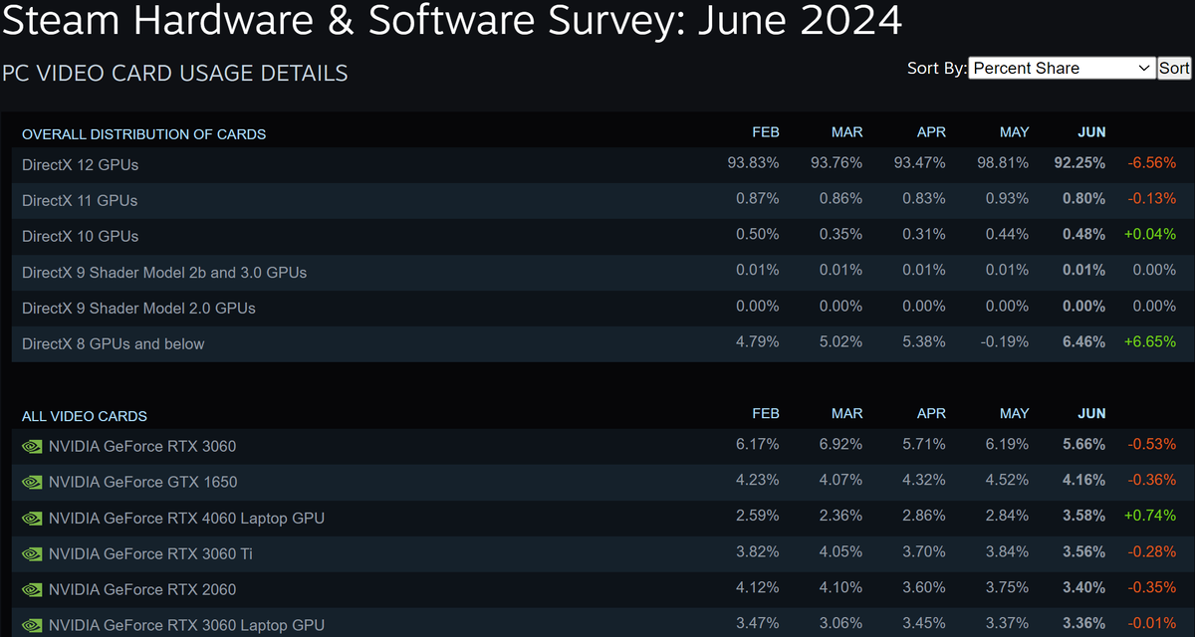The width and height of the screenshot is (1195, 637).
Task: Select NVIDIA GeForce RTX 3060 row label
Action: (x=142, y=446)
